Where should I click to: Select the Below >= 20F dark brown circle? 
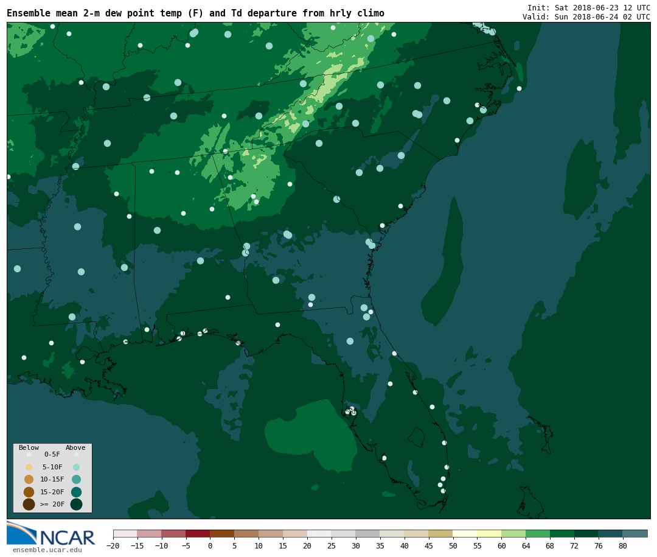click(x=29, y=504)
